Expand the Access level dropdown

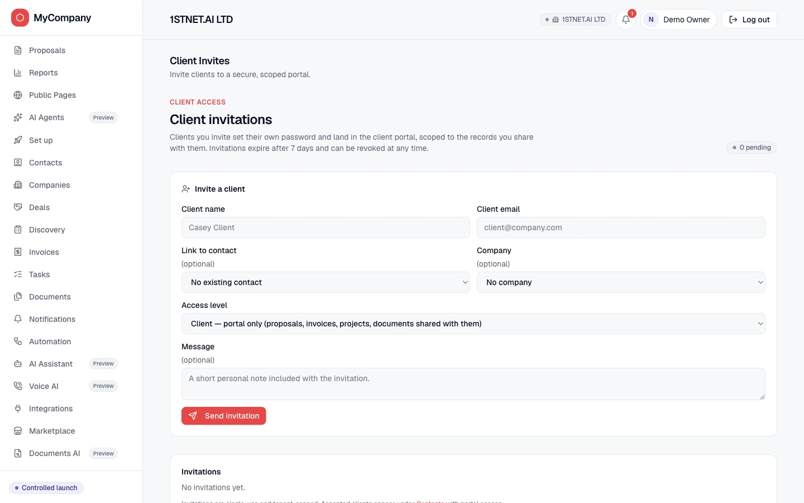[473, 324]
